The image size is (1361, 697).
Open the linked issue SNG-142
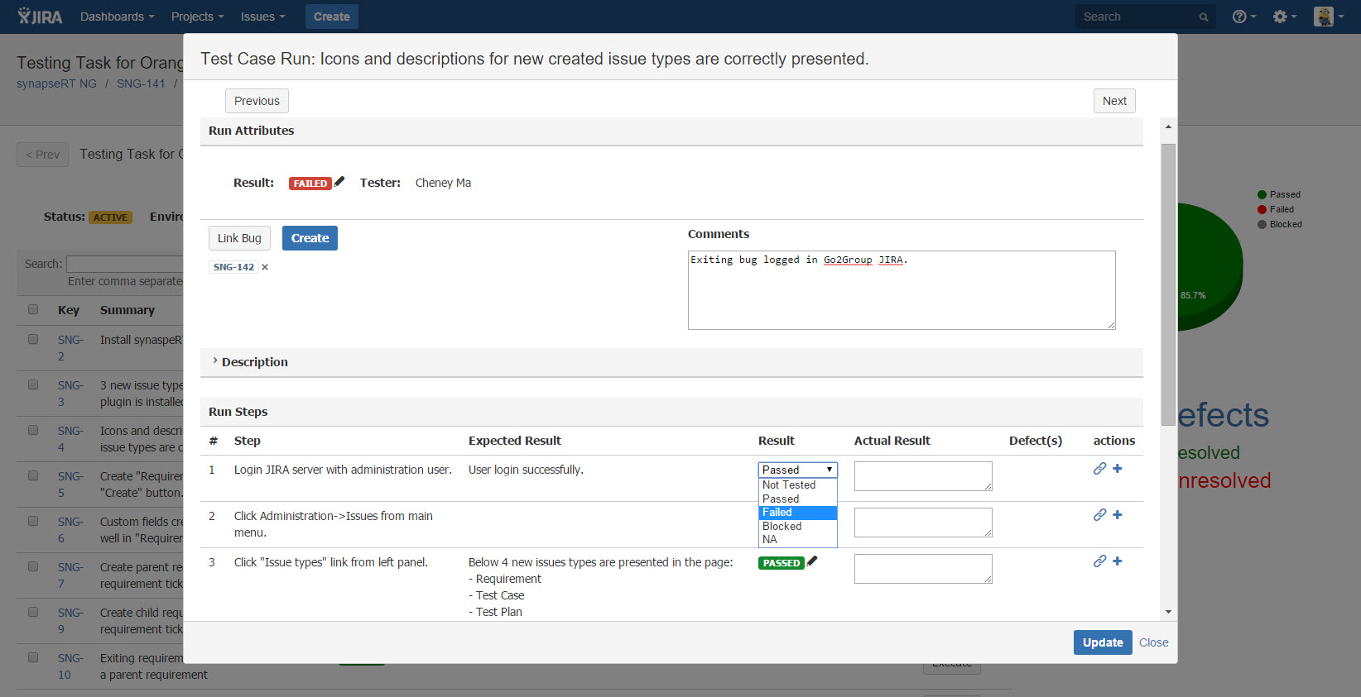233,267
